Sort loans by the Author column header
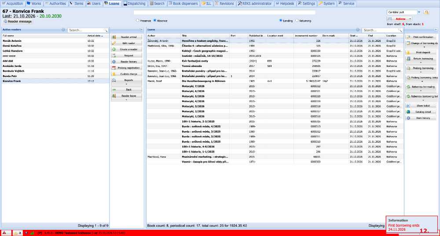 (164, 36)
